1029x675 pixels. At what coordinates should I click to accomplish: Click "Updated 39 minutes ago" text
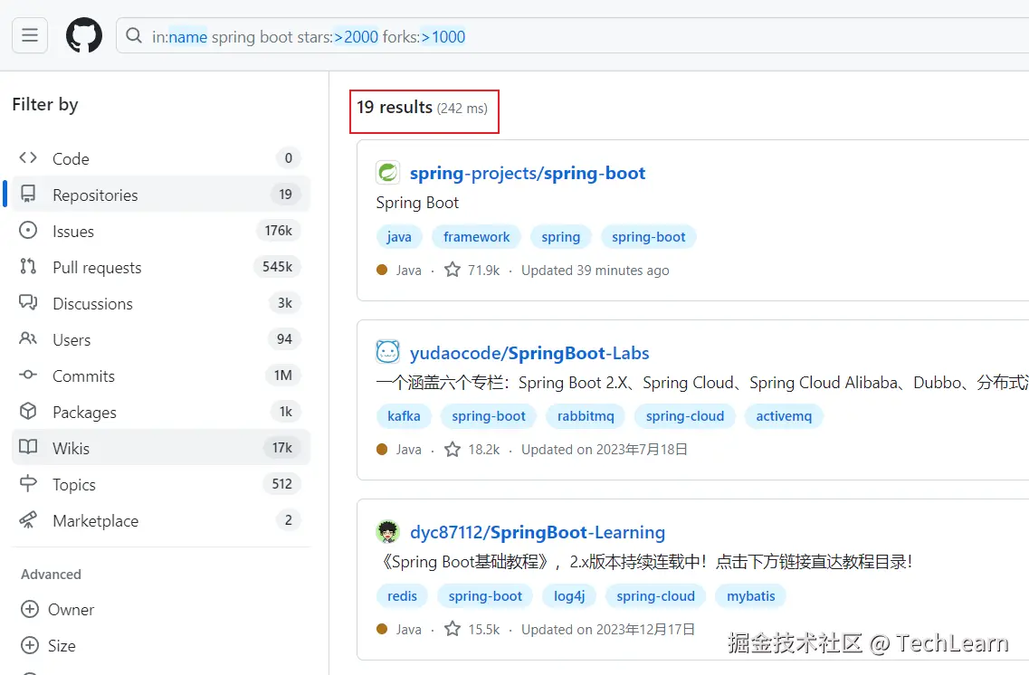pyautogui.click(x=595, y=271)
